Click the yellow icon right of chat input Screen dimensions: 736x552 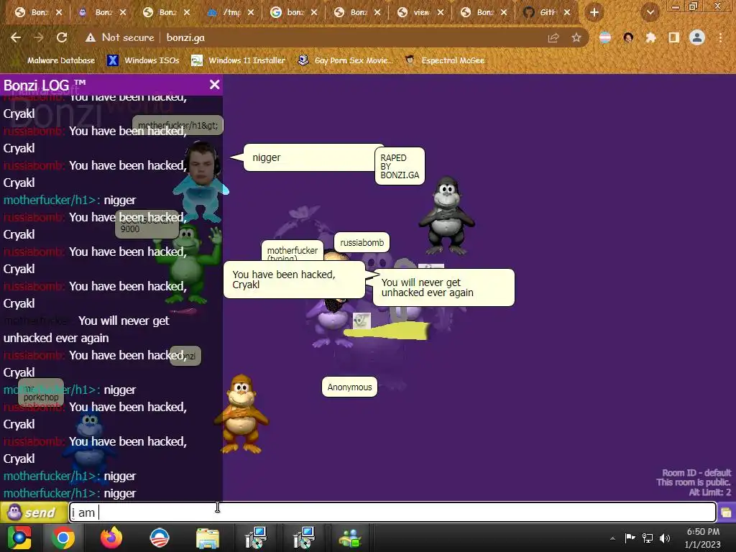tap(726, 512)
